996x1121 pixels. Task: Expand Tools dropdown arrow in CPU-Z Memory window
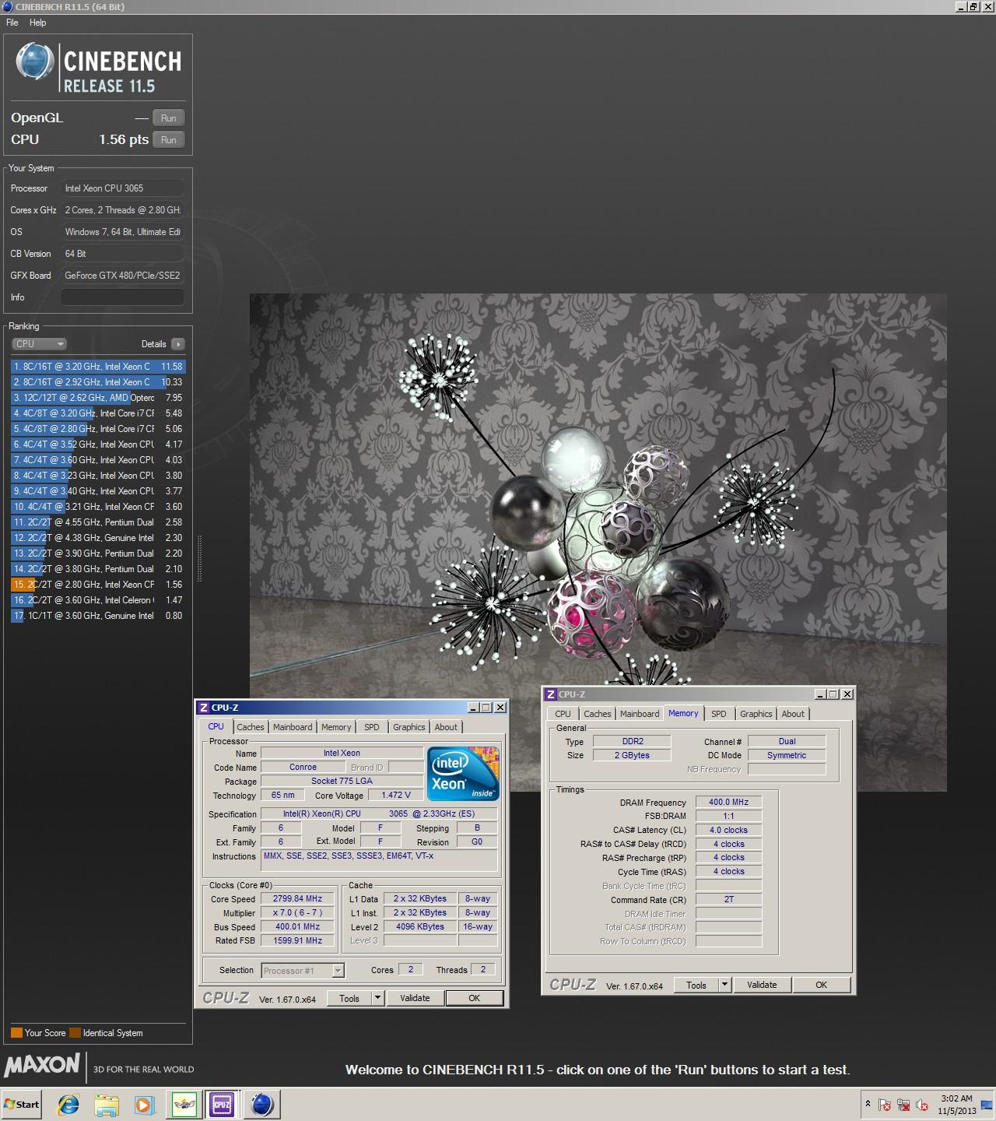725,986
